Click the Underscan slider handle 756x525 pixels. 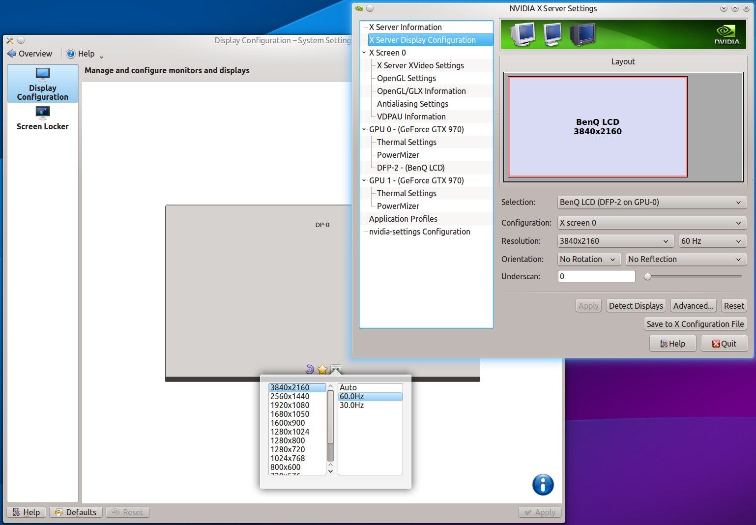point(648,277)
